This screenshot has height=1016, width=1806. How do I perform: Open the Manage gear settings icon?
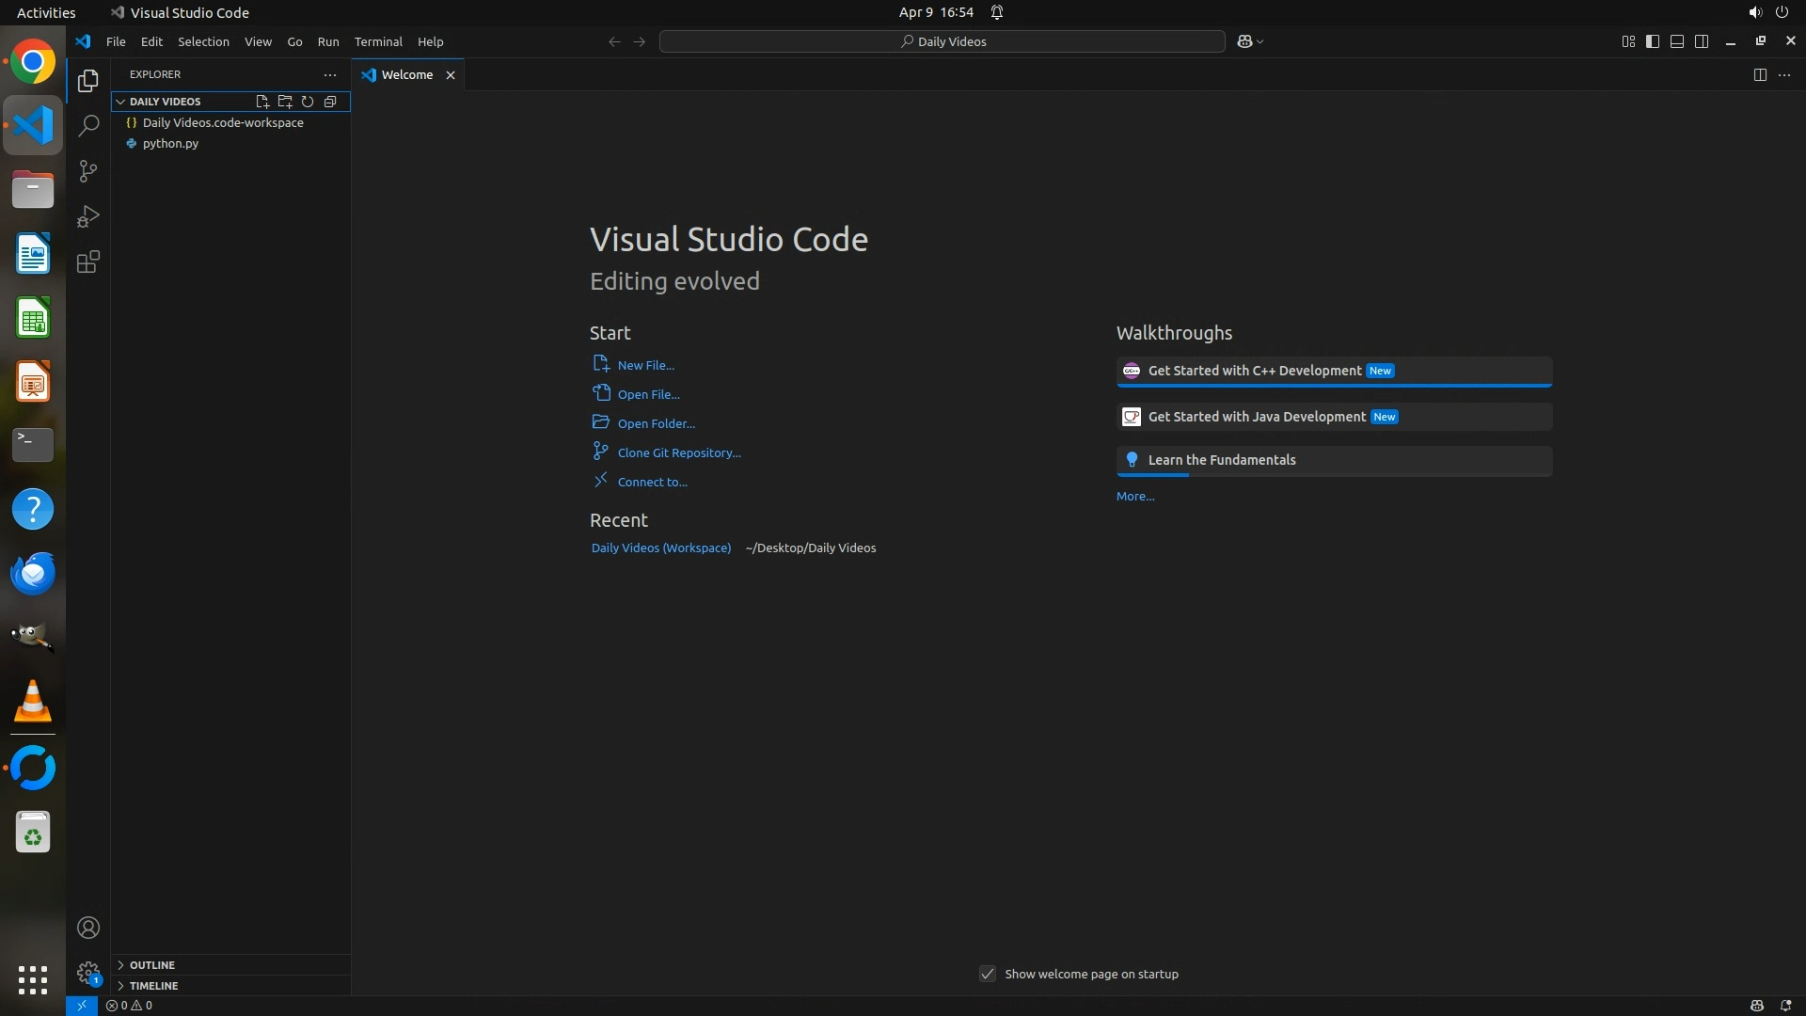pos(88,972)
